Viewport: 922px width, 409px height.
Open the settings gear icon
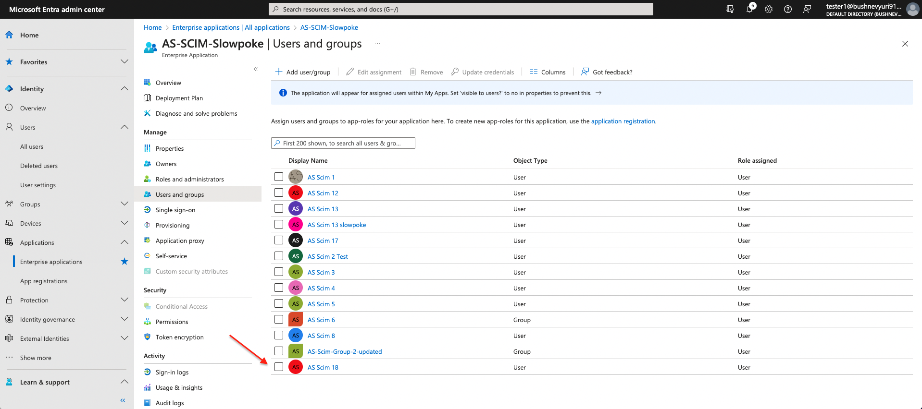coord(769,9)
